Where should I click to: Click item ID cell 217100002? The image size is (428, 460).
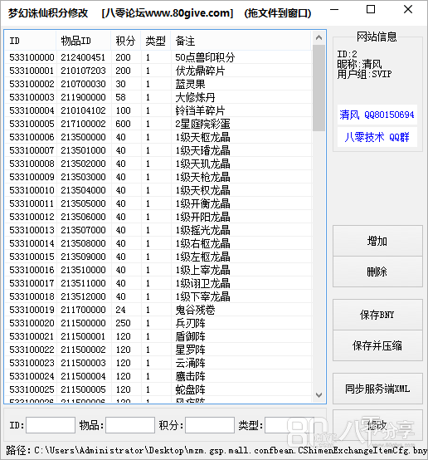click(83, 124)
